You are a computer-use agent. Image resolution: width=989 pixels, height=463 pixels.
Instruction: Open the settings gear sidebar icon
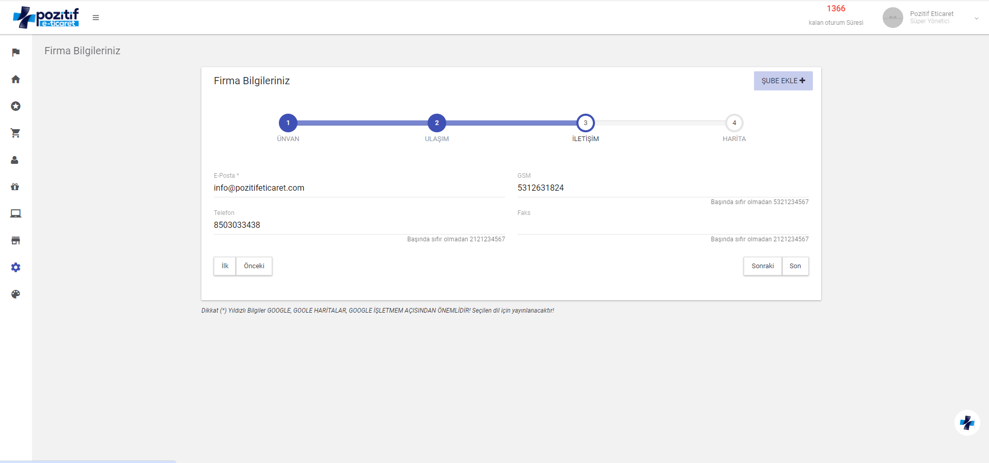(15, 267)
